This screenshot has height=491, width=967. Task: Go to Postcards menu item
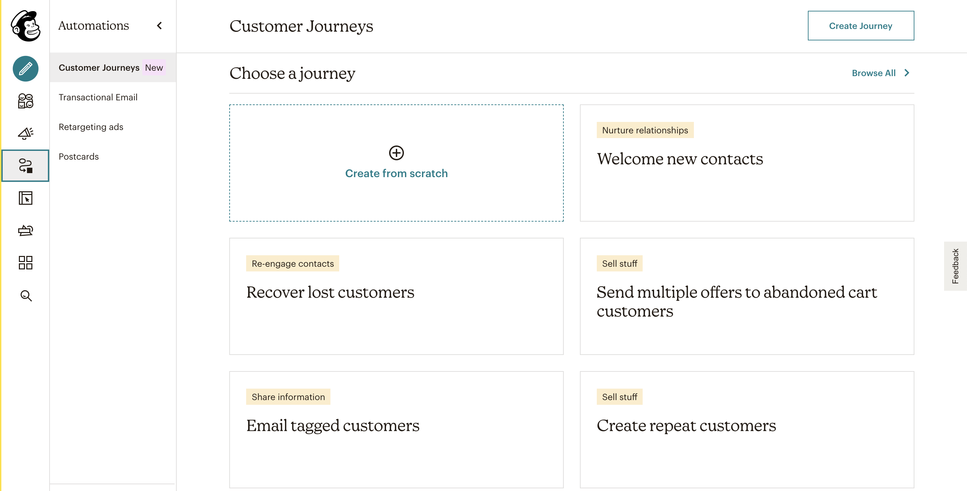[x=79, y=156]
